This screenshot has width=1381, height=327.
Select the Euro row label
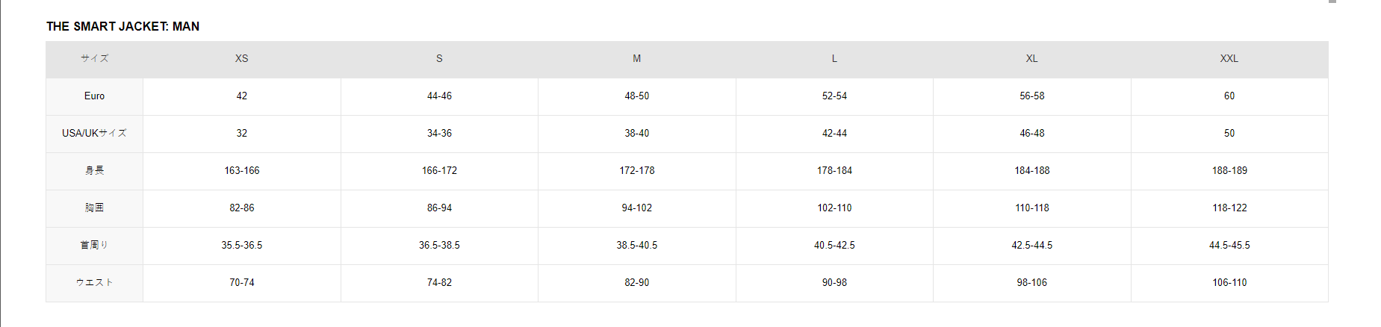pyautogui.click(x=94, y=96)
